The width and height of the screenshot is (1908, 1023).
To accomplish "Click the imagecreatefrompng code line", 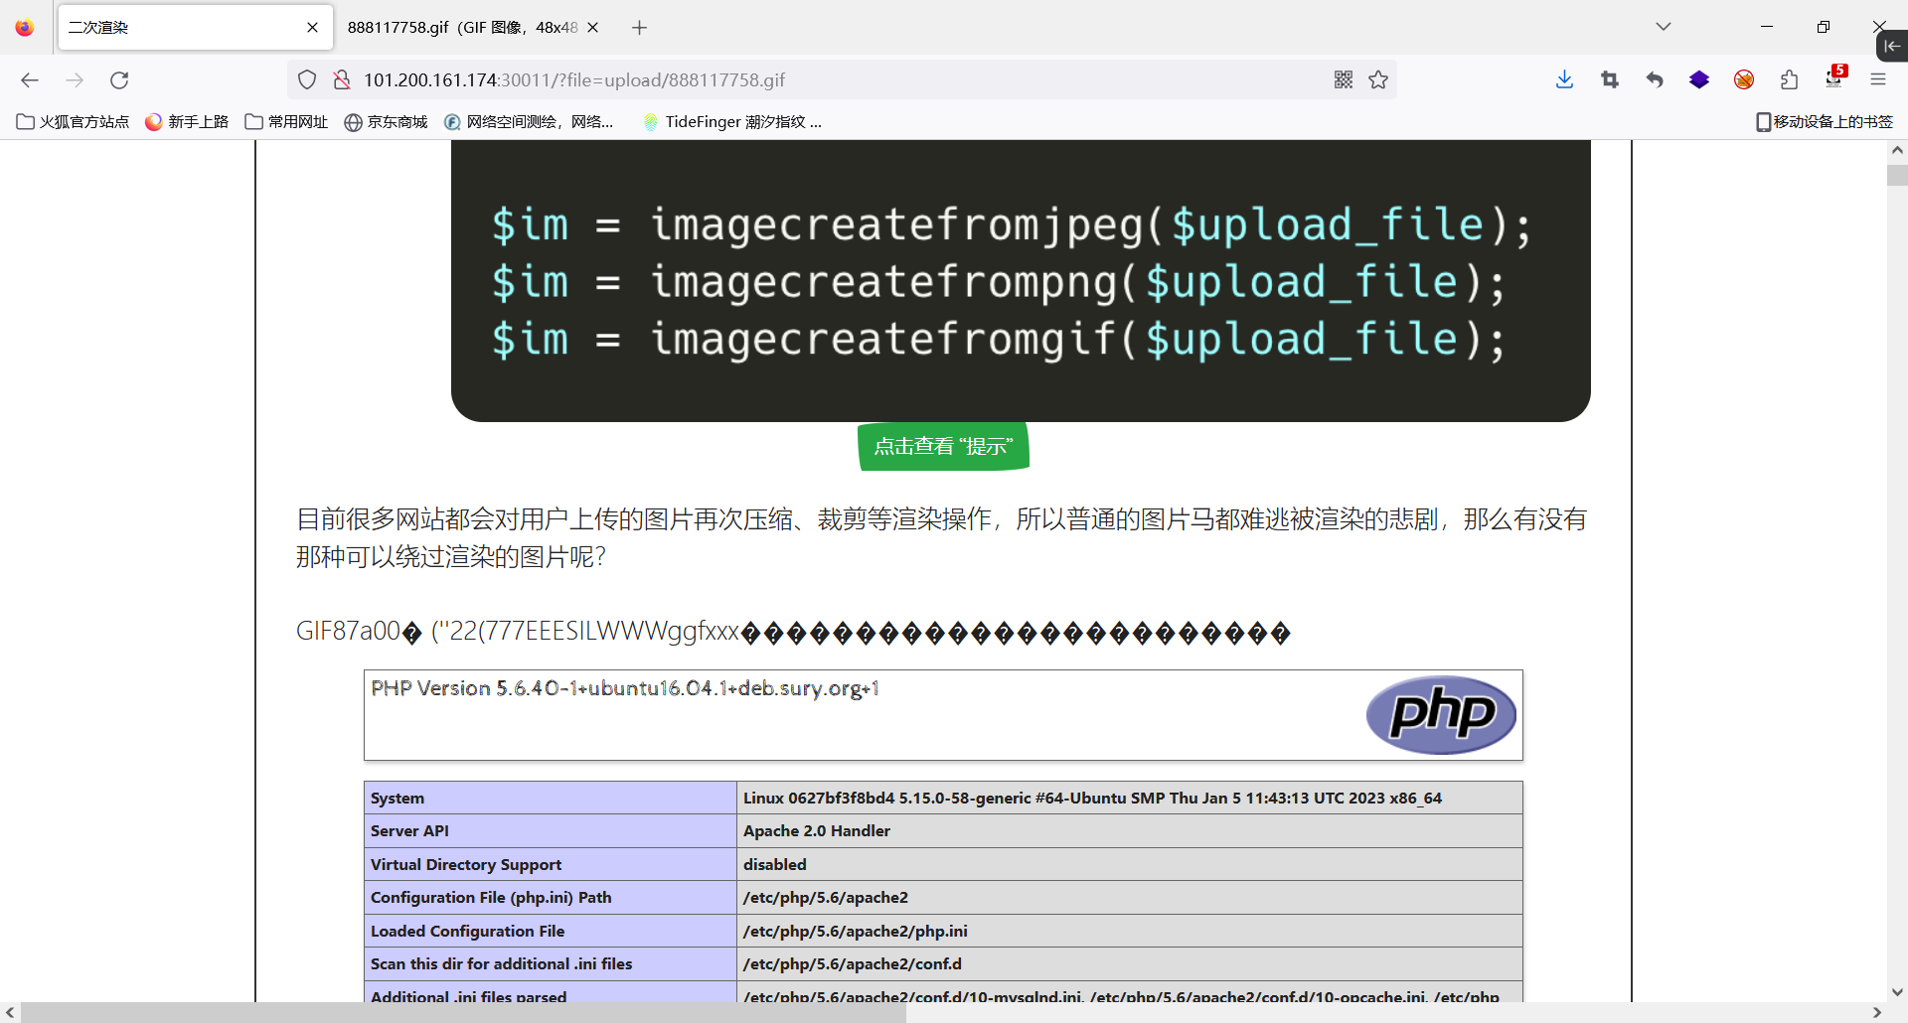I will pos(998,282).
